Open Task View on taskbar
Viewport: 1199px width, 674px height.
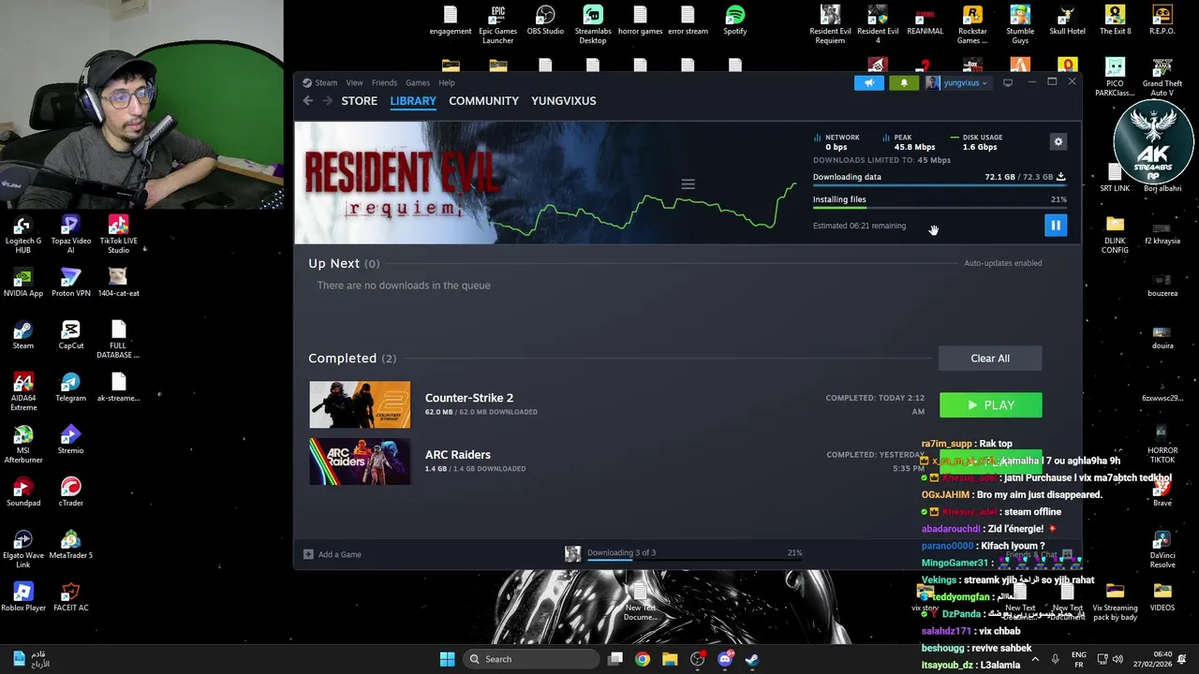tap(615, 659)
